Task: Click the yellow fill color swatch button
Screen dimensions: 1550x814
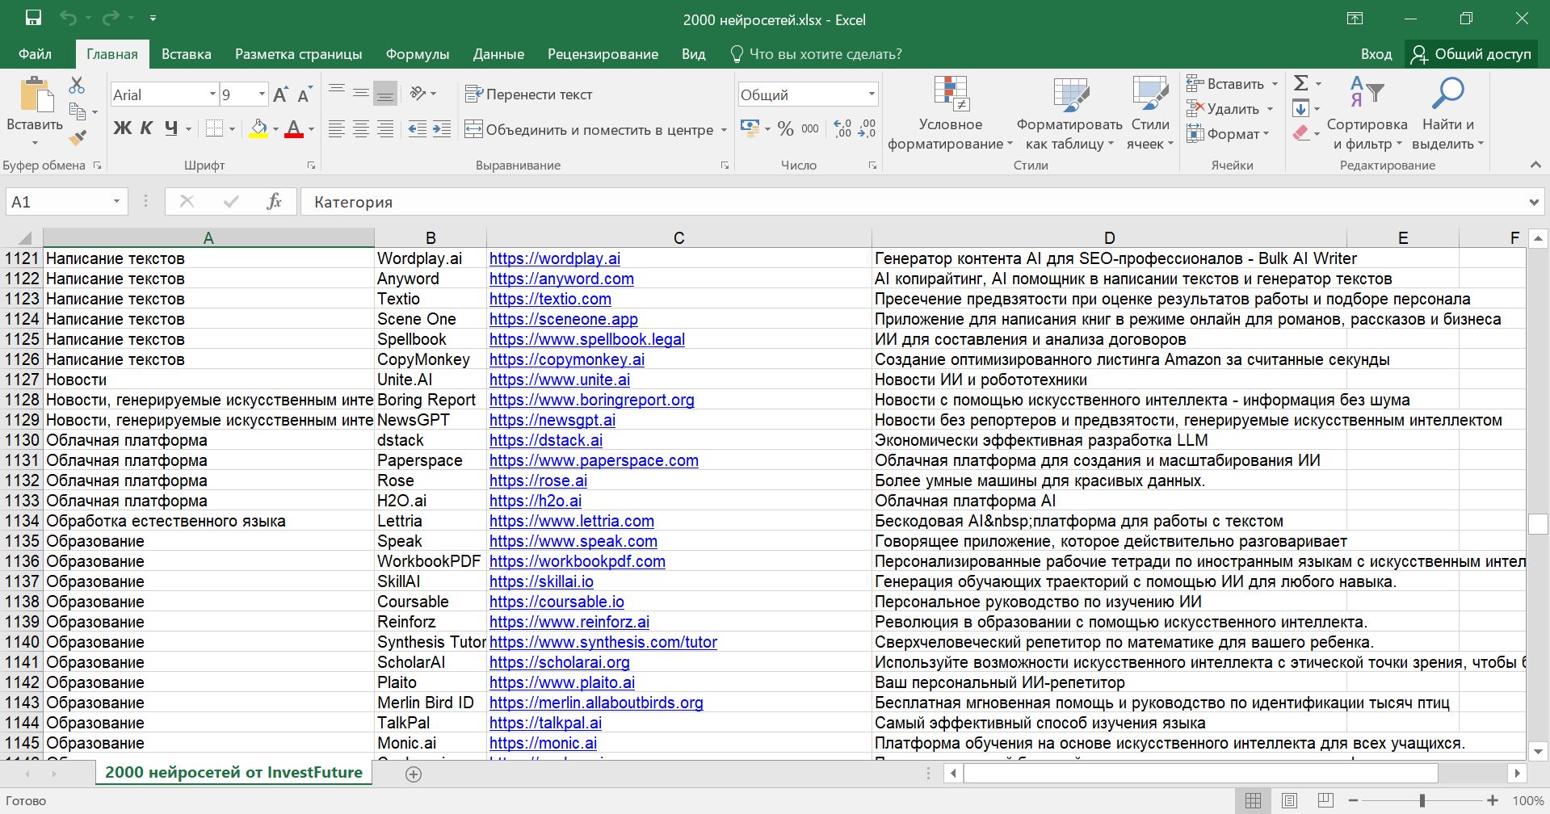Action: point(258,128)
